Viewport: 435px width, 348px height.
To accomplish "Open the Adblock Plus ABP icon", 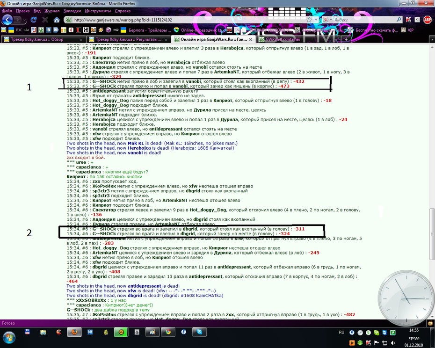I will [x=428, y=20].
